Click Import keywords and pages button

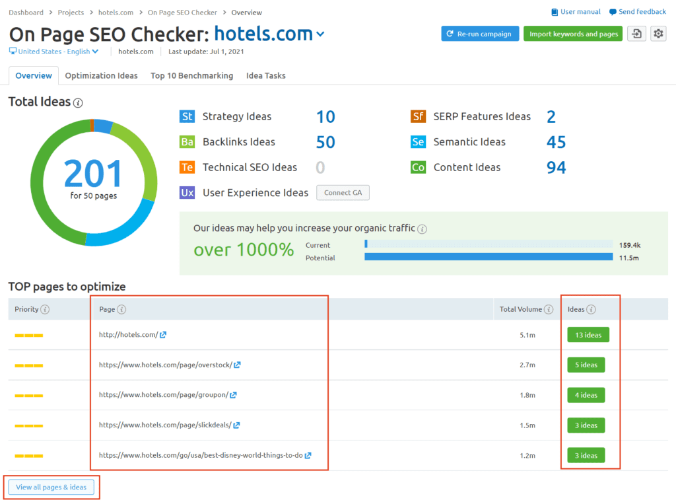pyautogui.click(x=573, y=34)
